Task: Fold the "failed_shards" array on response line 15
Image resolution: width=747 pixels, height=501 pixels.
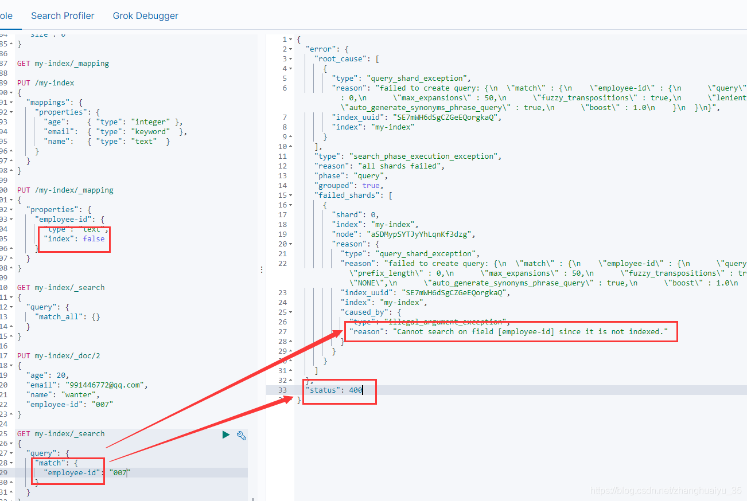Action: [x=291, y=195]
